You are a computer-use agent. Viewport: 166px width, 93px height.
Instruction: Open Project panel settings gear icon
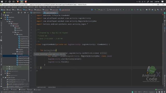(25, 13)
